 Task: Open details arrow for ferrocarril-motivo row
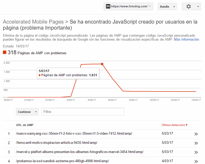(196, 143)
